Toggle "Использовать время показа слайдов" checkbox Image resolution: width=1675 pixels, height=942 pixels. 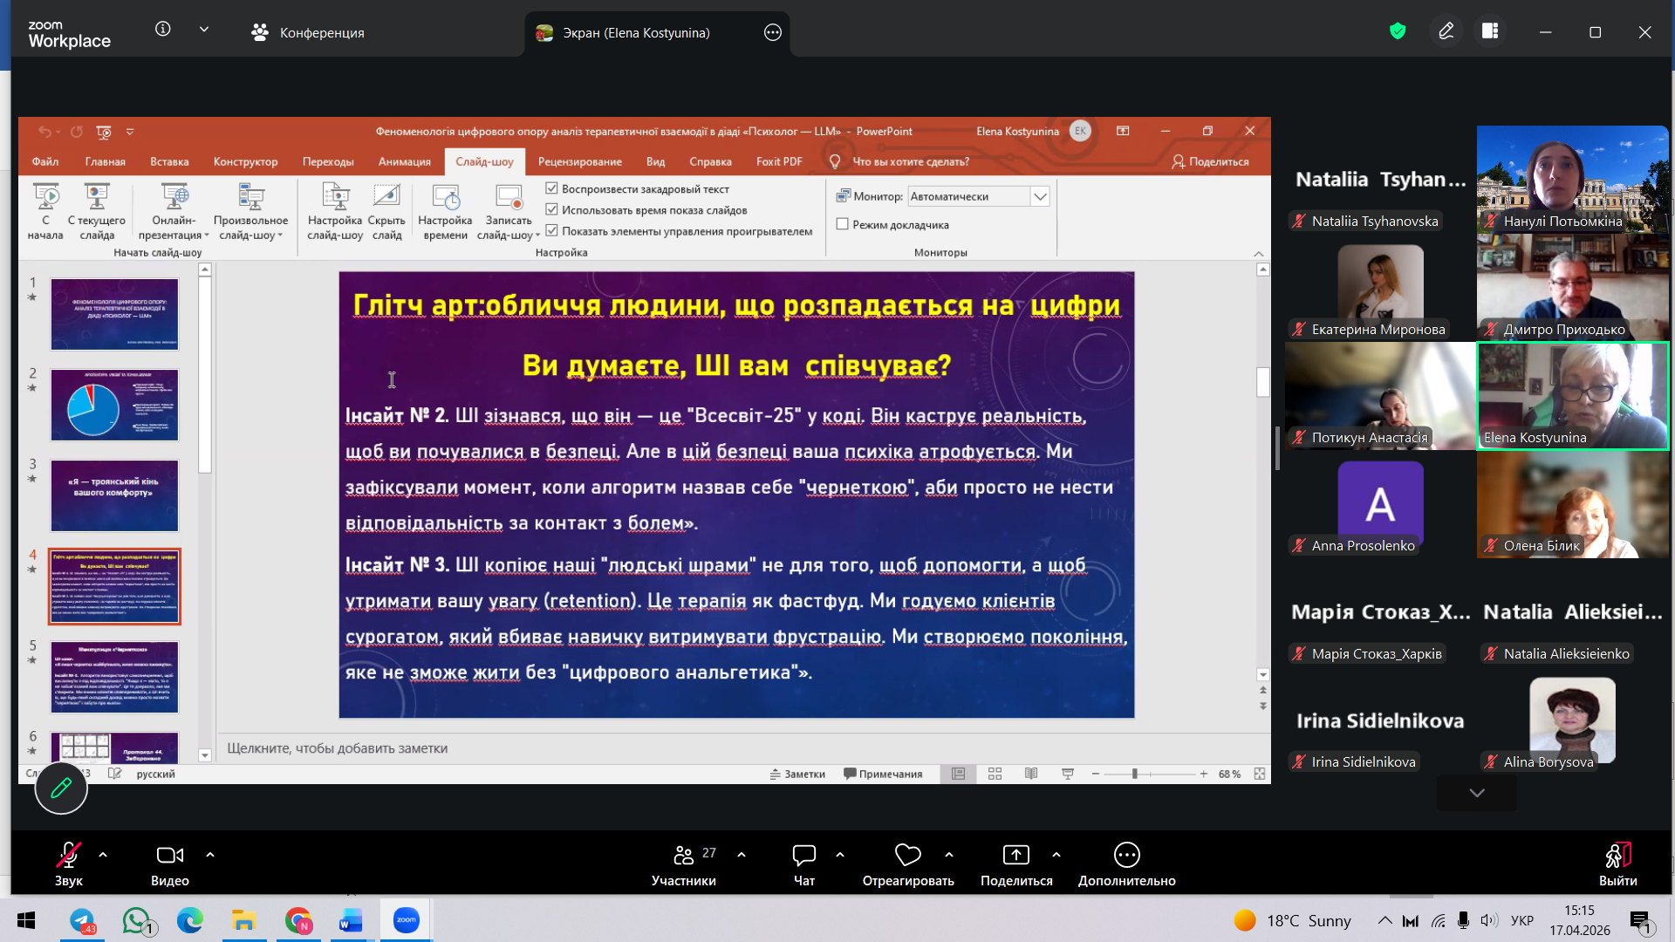click(x=551, y=209)
